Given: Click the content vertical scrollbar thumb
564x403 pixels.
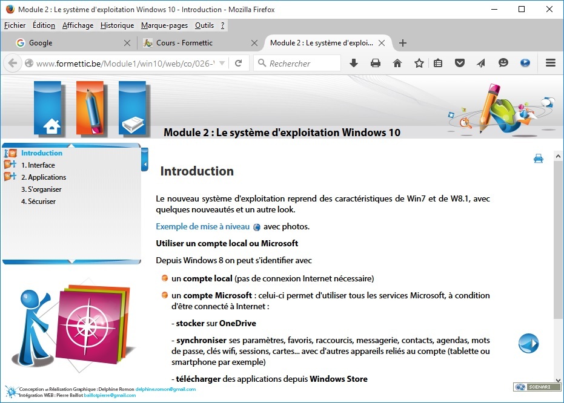Looking at the screenshot, I should point(557,240).
